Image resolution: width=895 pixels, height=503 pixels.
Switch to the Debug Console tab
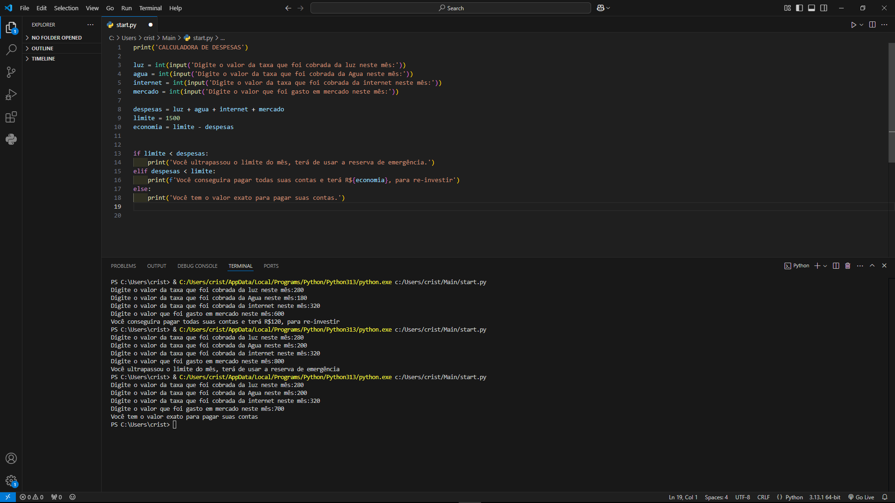198,266
